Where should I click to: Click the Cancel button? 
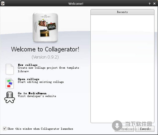point(145,129)
